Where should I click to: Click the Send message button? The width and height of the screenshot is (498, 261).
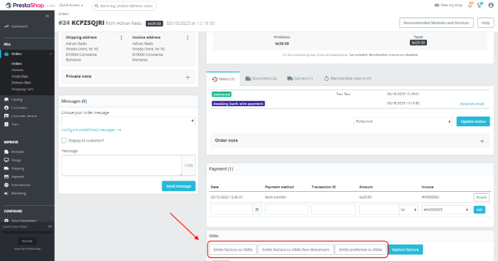point(179,186)
